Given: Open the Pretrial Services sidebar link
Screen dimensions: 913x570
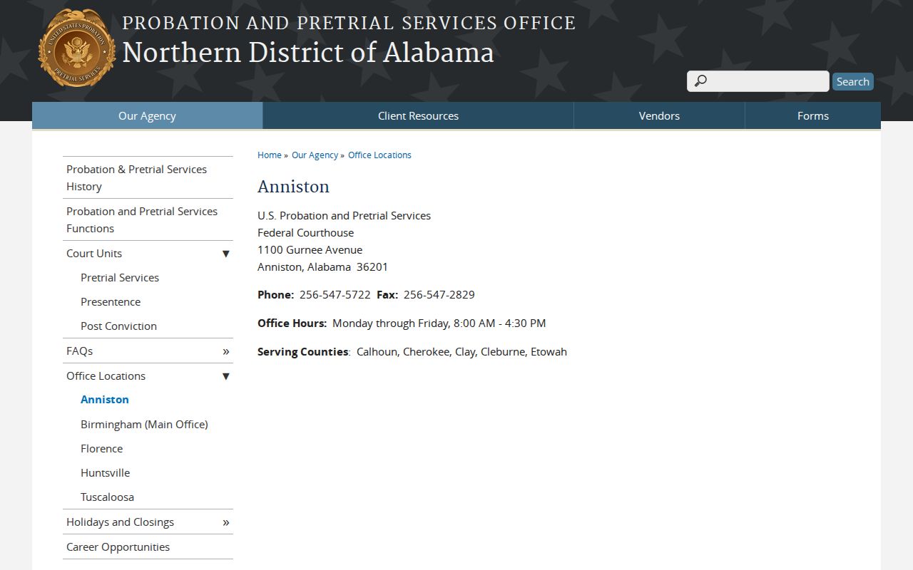Looking at the screenshot, I should pyautogui.click(x=120, y=278).
